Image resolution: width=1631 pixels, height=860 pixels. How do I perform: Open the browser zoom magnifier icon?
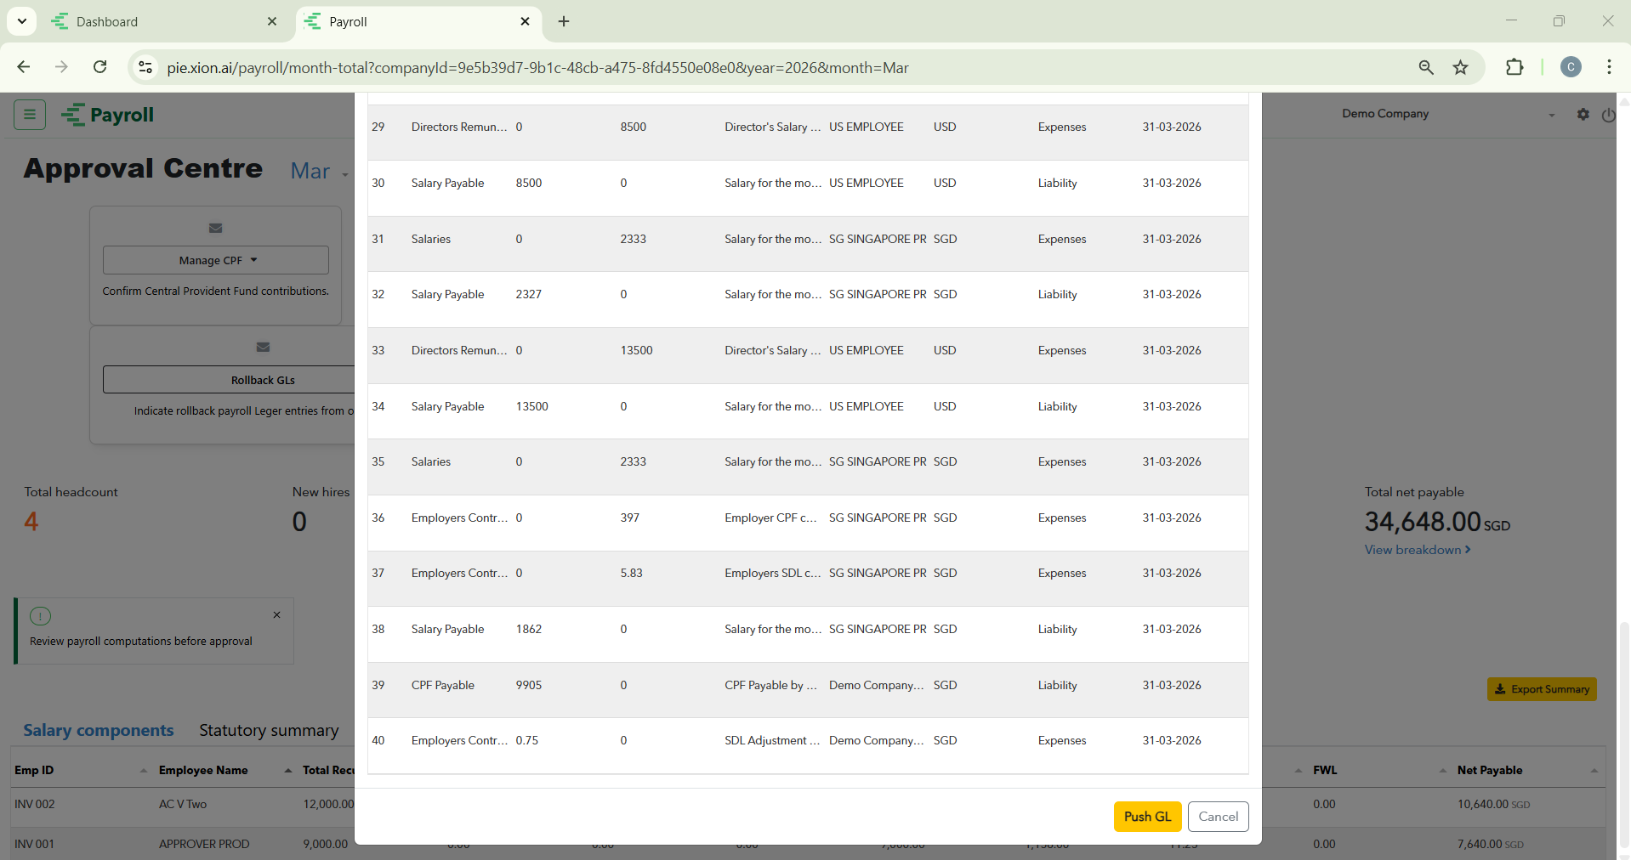pos(1426,68)
